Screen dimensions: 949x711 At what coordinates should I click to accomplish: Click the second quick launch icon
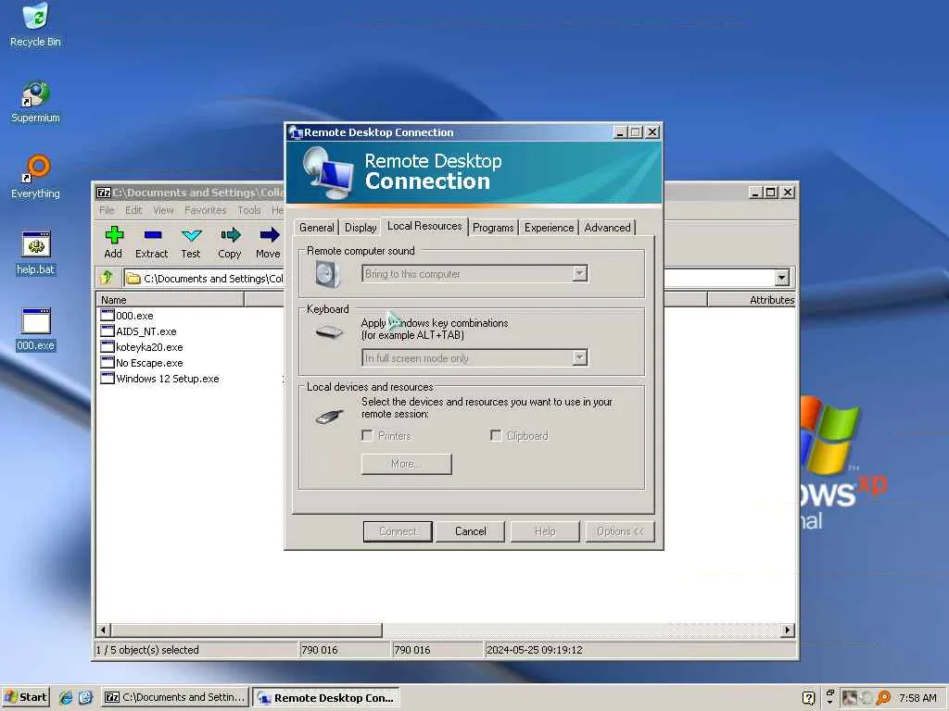coord(85,697)
